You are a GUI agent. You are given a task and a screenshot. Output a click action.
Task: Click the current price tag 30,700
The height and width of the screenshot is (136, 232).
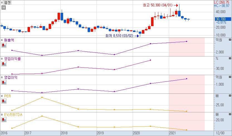click(223, 19)
